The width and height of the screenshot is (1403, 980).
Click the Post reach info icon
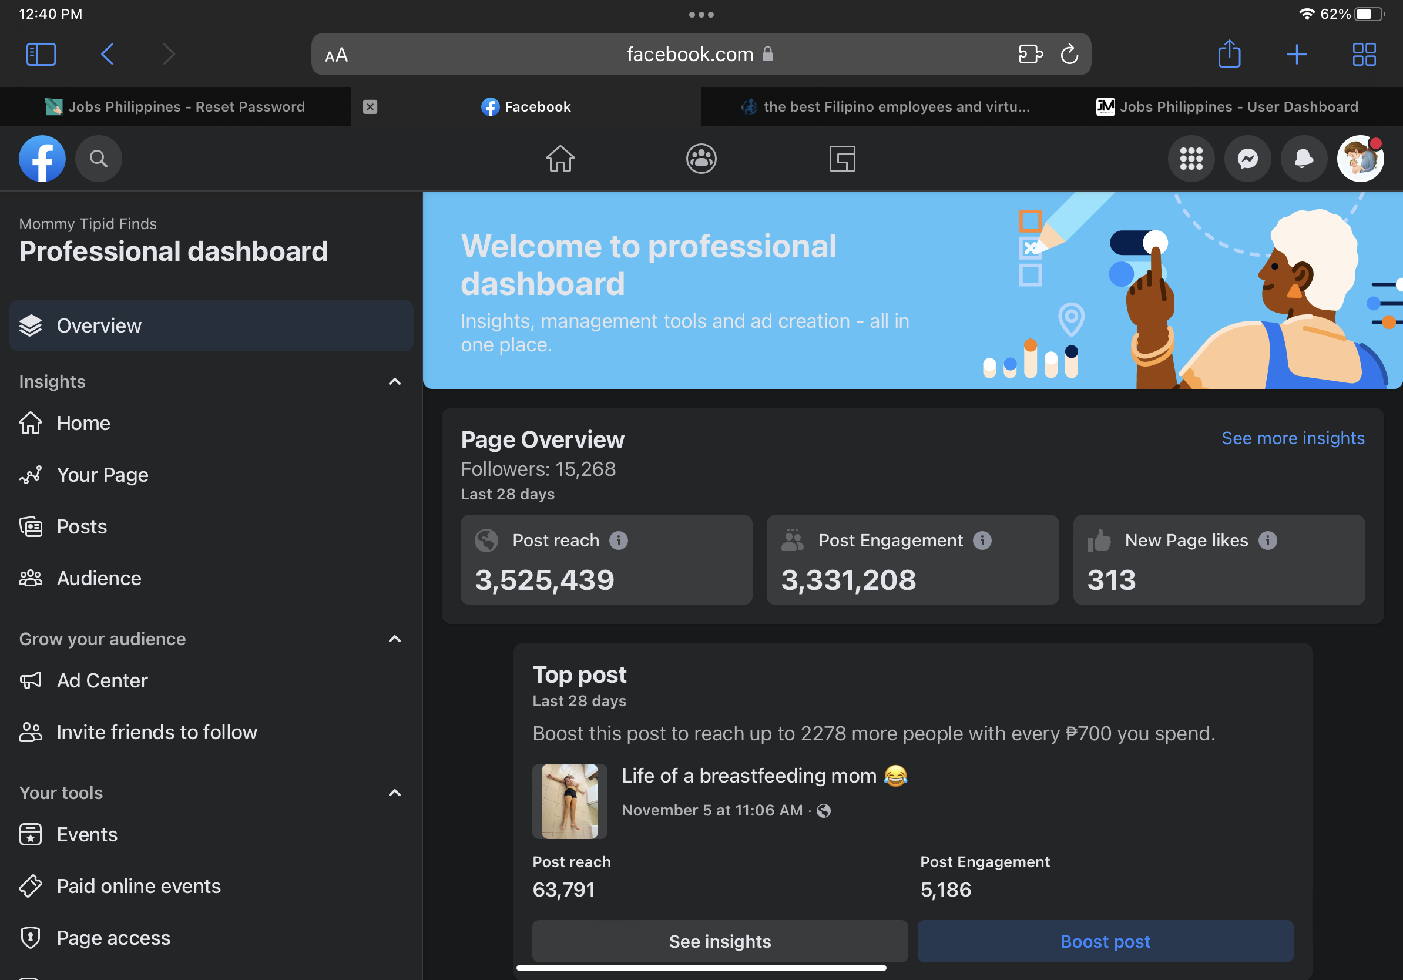[619, 540]
